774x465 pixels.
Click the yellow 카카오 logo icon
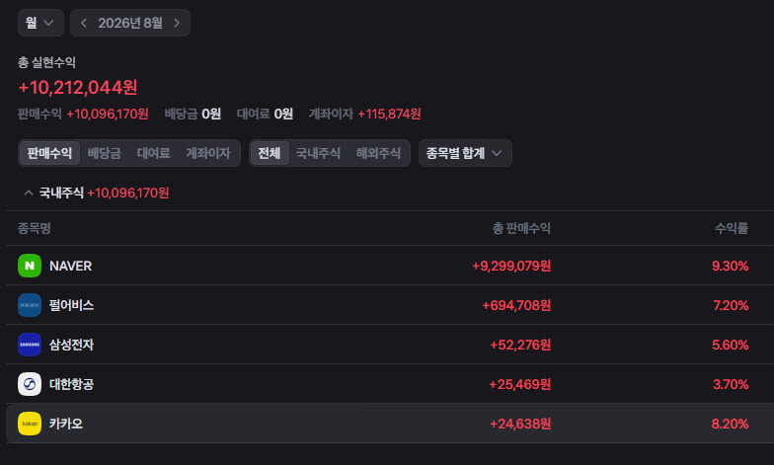pos(30,424)
